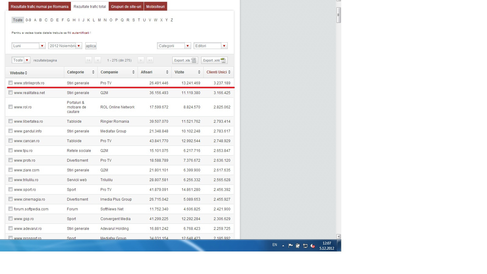Tick the checkbox for www.stirileprotv.ro
This screenshot has width=487, height=274.
[x=11, y=83]
